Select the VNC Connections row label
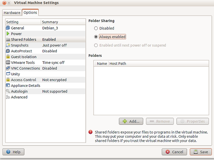214x160 pixels. tap(25, 68)
